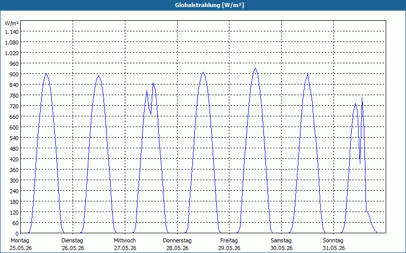
Task: Select the Dienstag 26.05.26 axis label
Action: coord(73,244)
